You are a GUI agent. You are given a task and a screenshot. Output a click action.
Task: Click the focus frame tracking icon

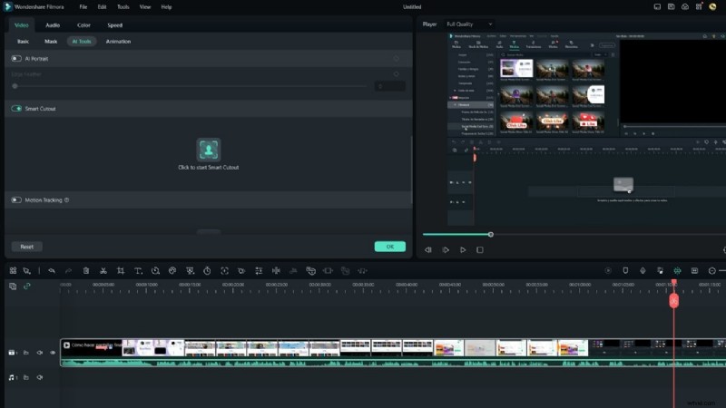click(x=224, y=270)
